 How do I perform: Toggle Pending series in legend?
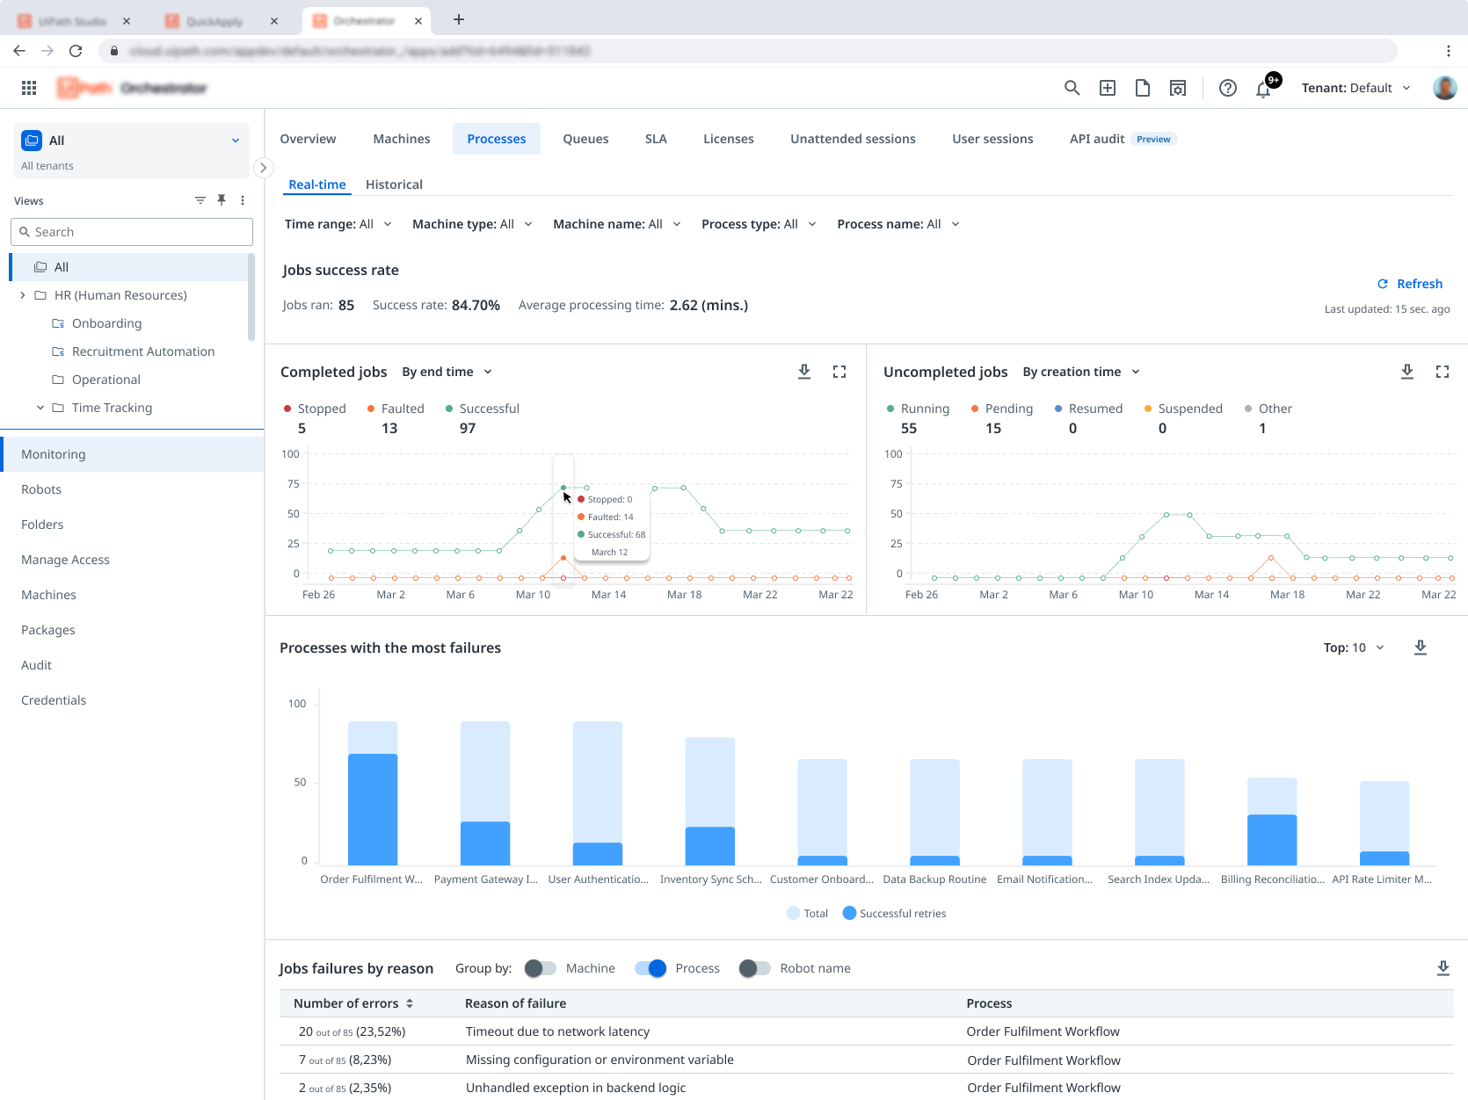tap(1002, 409)
